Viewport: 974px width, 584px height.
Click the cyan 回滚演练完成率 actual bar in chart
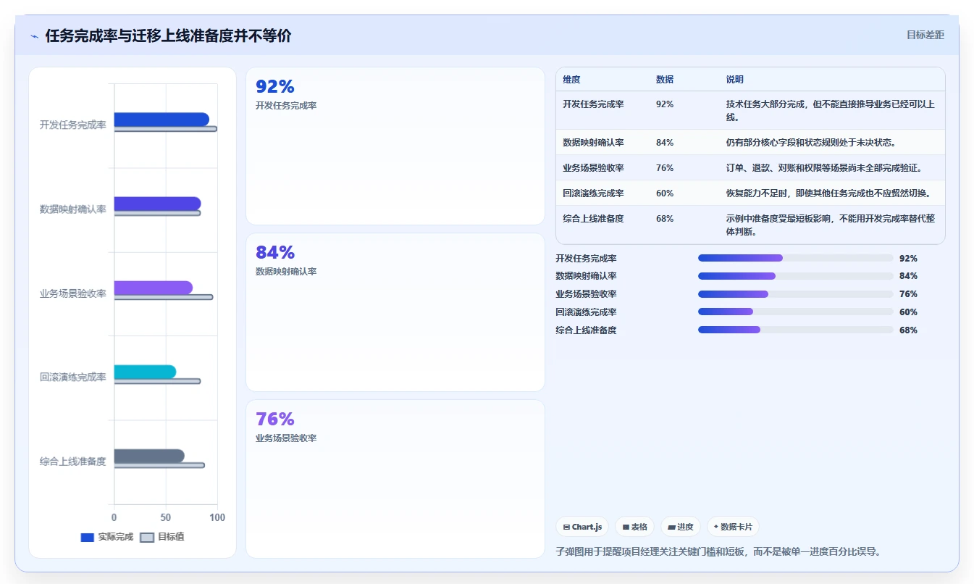click(145, 372)
